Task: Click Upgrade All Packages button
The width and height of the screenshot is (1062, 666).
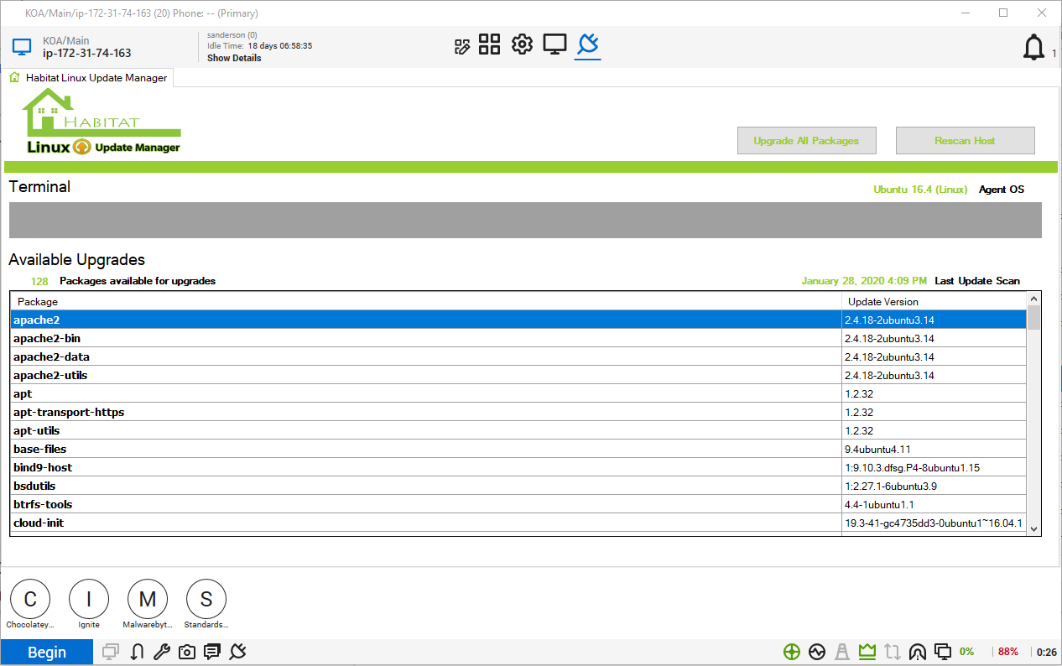Action: coord(806,141)
